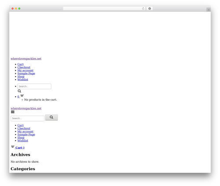Open the hamburger menu icon
This screenshot has width=220, height=186.
[13, 112]
